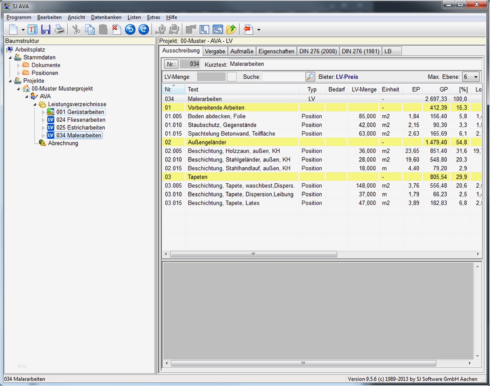Screen dimensions: 490x386
Task: Click the folder with green arrow icon
Action: (231, 30)
